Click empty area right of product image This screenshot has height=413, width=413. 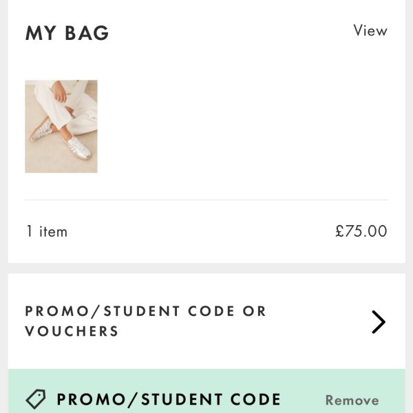(241, 127)
